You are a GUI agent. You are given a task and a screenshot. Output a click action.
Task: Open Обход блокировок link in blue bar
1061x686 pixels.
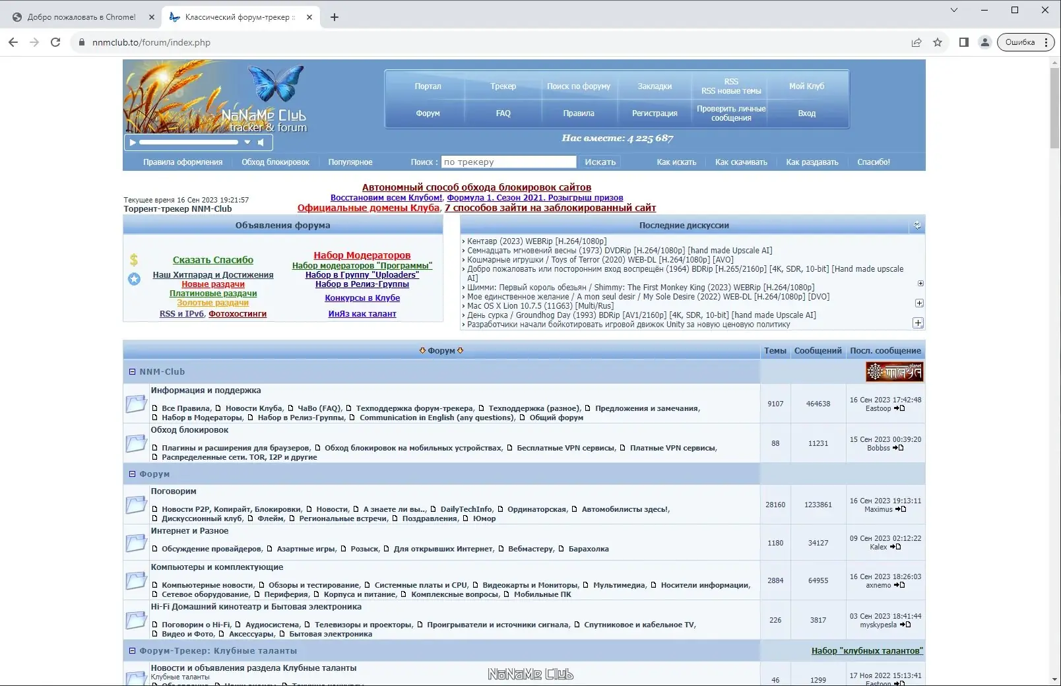(x=275, y=162)
